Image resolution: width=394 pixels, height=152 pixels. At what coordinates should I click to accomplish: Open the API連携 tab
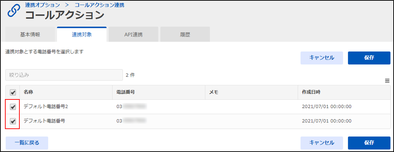tap(134, 35)
